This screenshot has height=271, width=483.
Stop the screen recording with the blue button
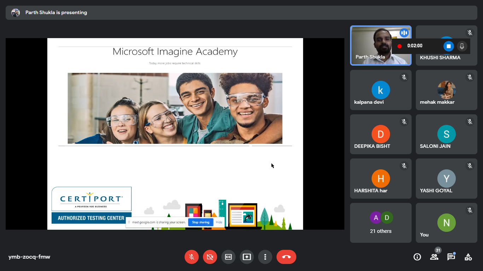(x=448, y=46)
